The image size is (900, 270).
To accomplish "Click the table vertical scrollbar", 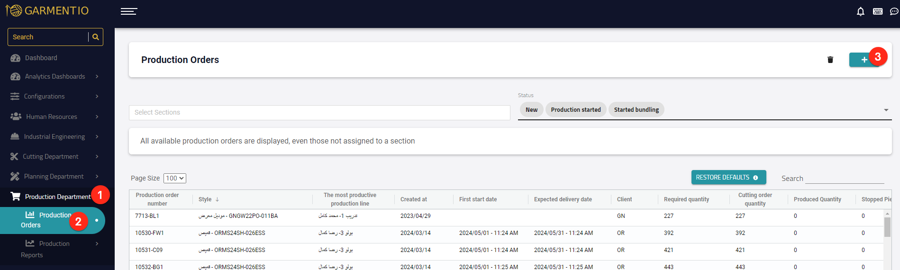I will 887,227.
